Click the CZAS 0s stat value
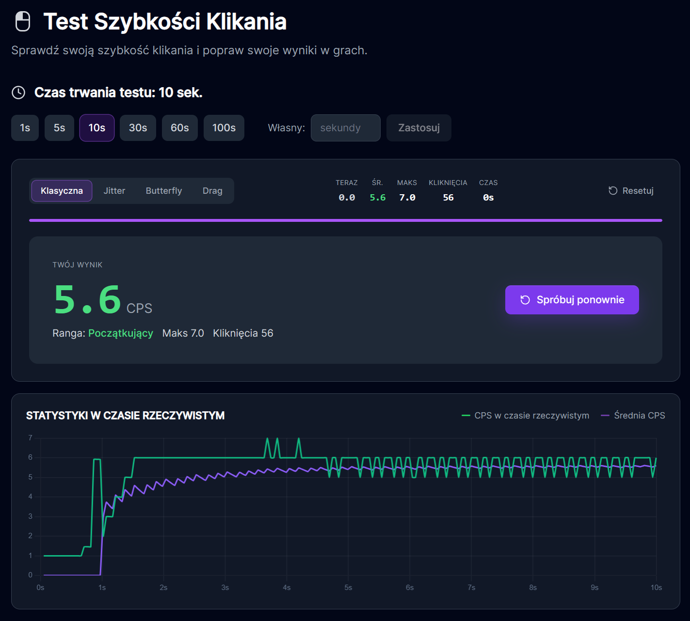The height and width of the screenshot is (621, 690). coord(488,198)
